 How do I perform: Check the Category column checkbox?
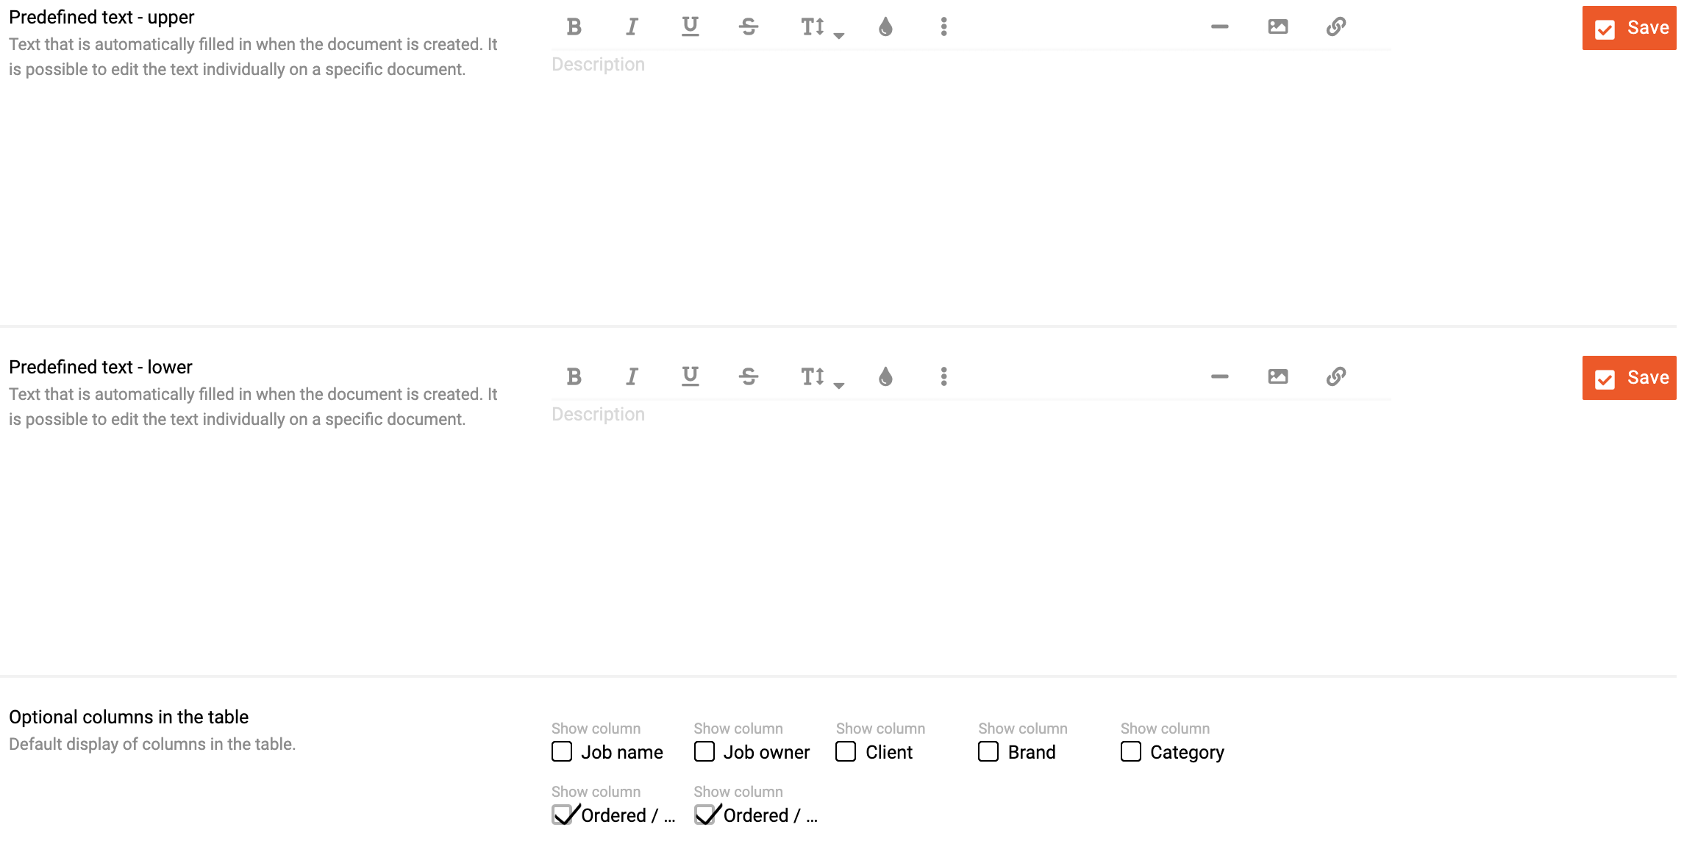(x=1131, y=752)
